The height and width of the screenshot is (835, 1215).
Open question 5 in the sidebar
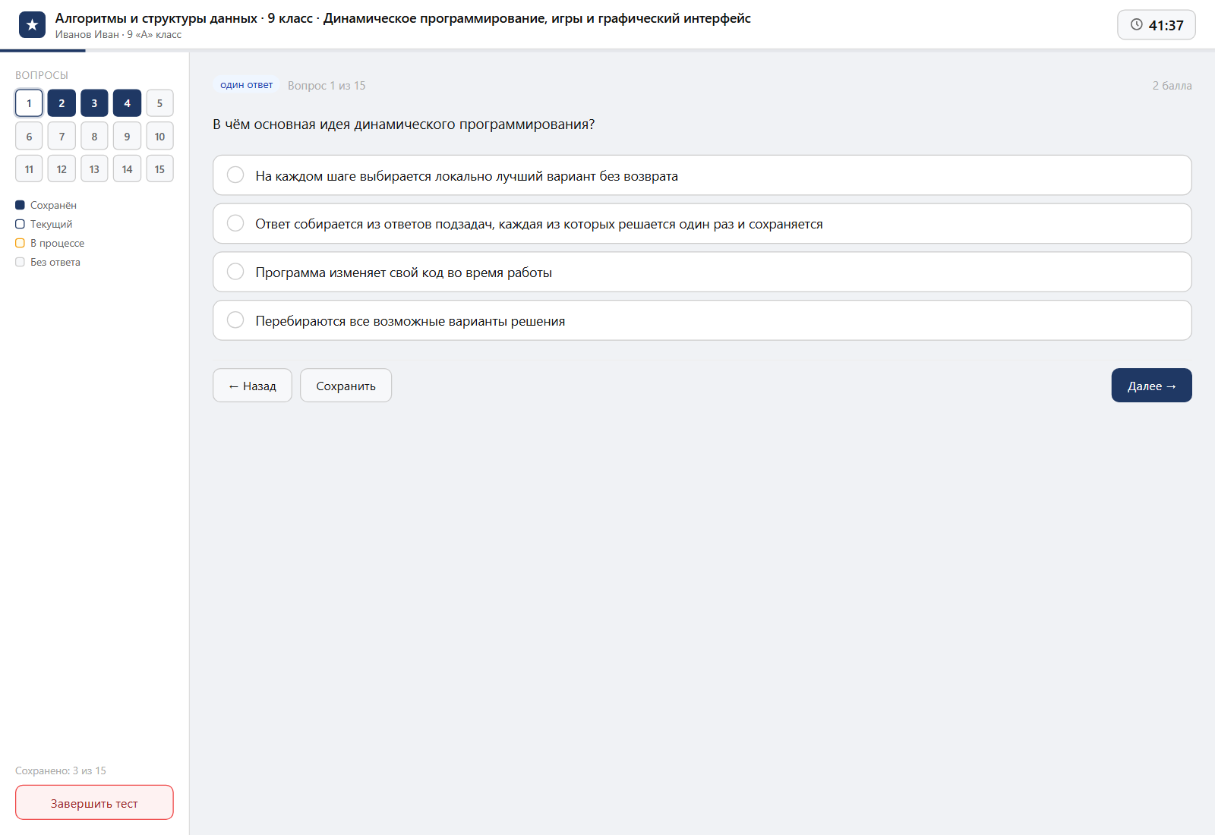pyautogui.click(x=159, y=103)
